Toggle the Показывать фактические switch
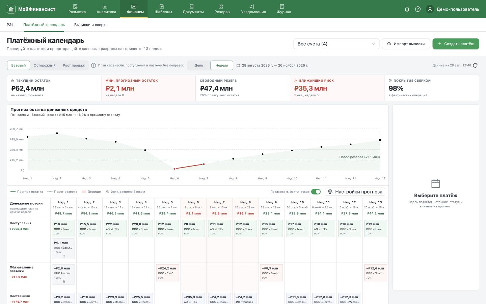 pos(316,192)
